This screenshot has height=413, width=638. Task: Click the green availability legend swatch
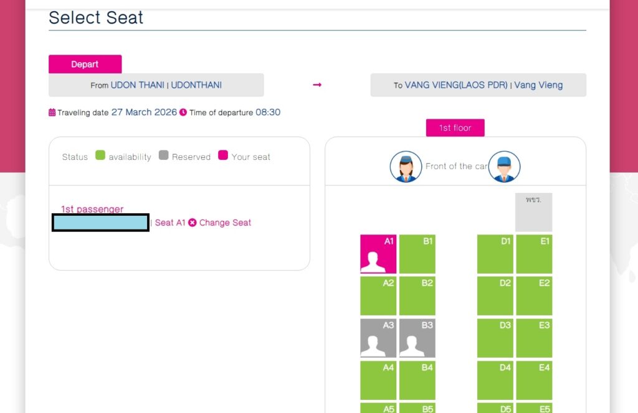point(100,155)
